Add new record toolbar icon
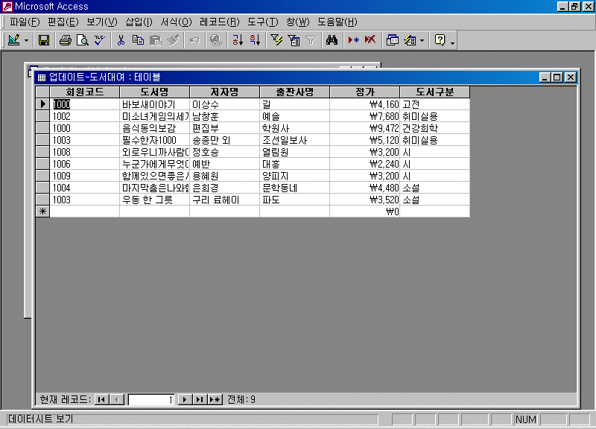 [353, 40]
